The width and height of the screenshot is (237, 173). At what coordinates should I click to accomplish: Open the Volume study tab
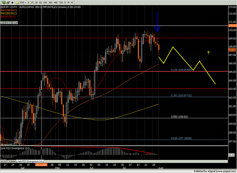[12, 161]
